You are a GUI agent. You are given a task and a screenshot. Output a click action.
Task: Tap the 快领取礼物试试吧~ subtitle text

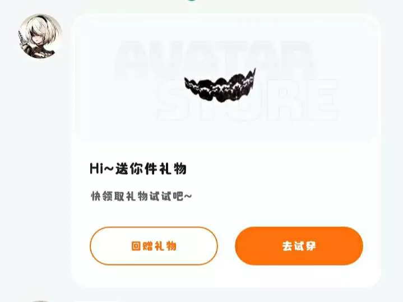(141, 196)
